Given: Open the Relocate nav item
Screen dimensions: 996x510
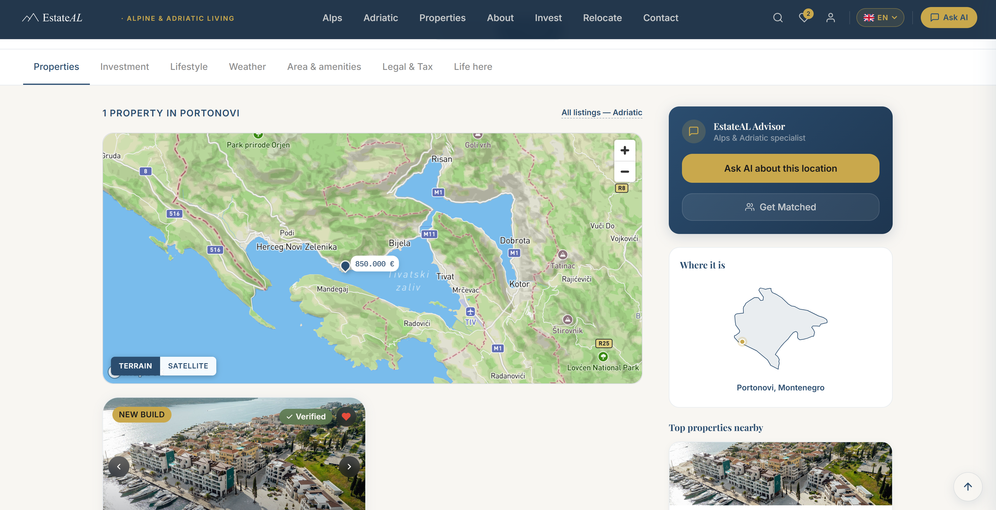Looking at the screenshot, I should (x=602, y=18).
